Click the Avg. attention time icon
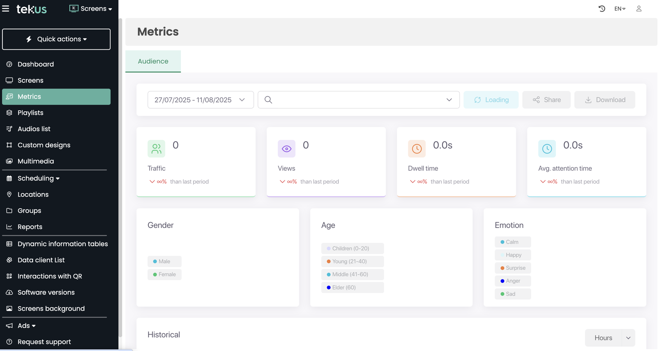The image size is (663, 351). pyautogui.click(x=547, y=149)
